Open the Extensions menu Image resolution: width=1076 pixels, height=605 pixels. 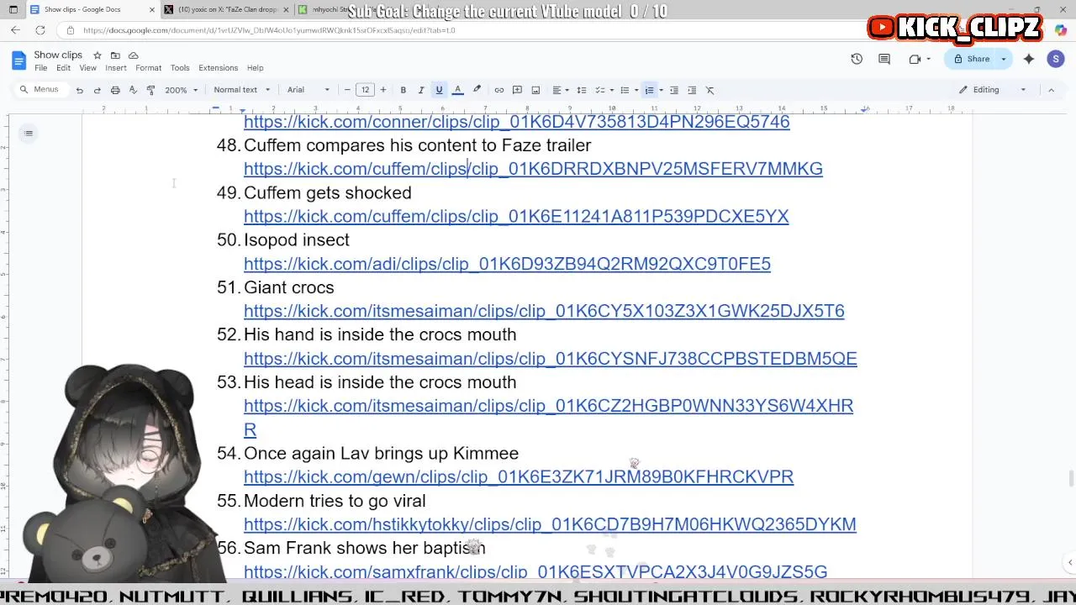click(219, 68)
